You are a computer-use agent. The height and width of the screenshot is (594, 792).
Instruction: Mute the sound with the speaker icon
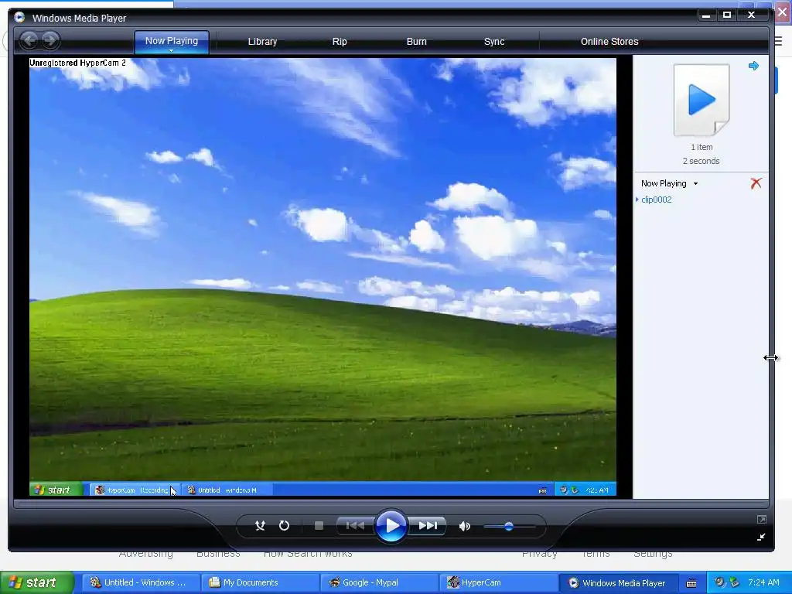point(464,526)
